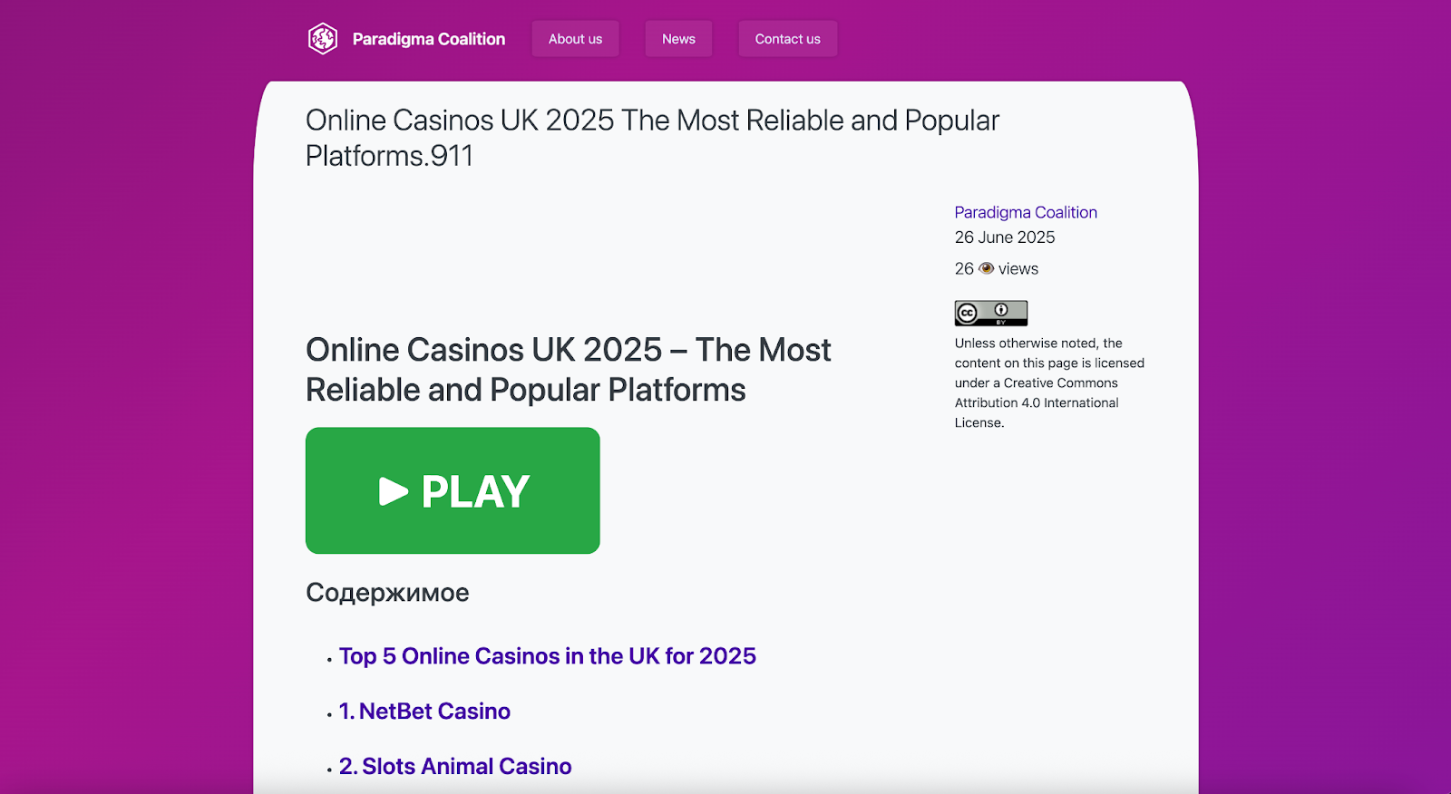Open the About us menu item
Image resolution: width=1451 pixels, height=794 pixels.
pyautogui.click(x=575, y=39)
